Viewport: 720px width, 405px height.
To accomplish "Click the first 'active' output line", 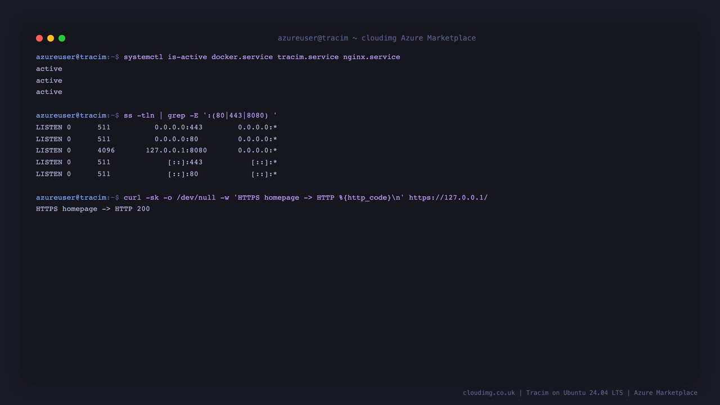I will click(49, 69).
